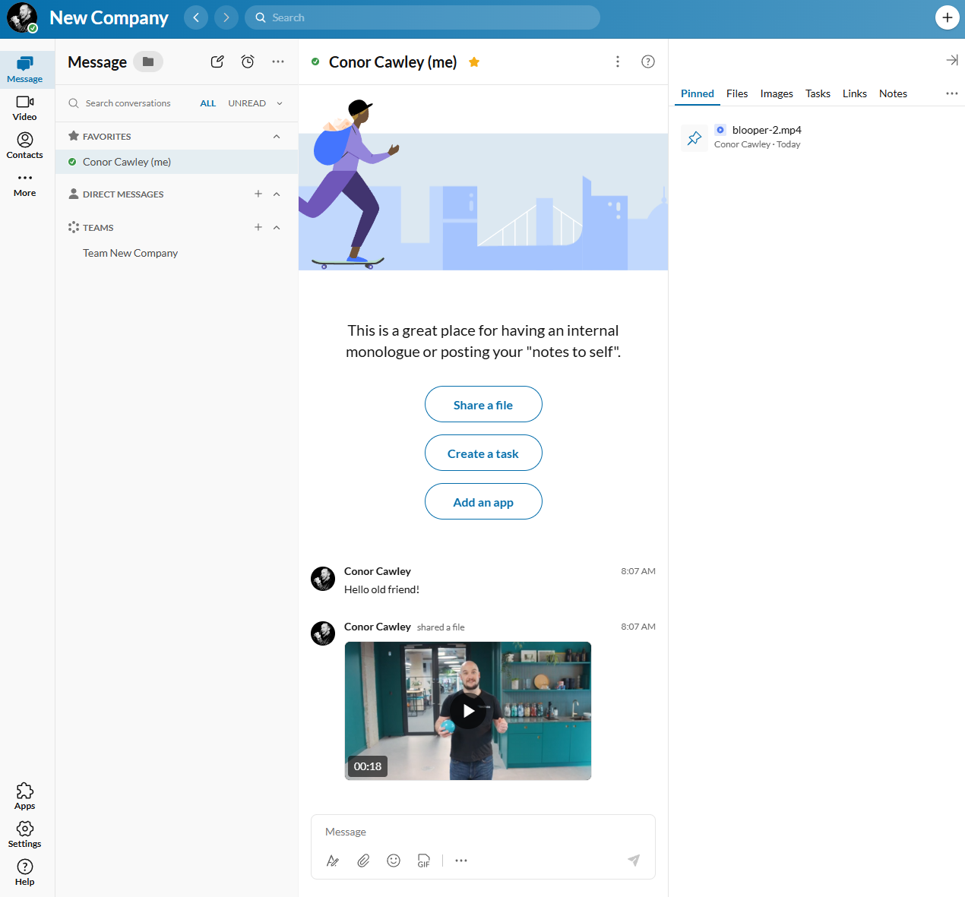Click the Create a task button
Image resolution: width=965 pixels, height=897 pixels.
tap(483, 453)
